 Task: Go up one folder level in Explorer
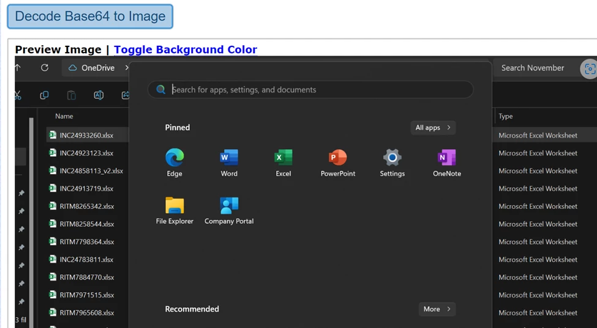[18, 68]
